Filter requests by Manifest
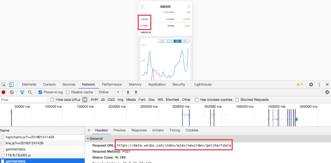The height and width of the screenshot is (163, 331). tap(172, 100)
